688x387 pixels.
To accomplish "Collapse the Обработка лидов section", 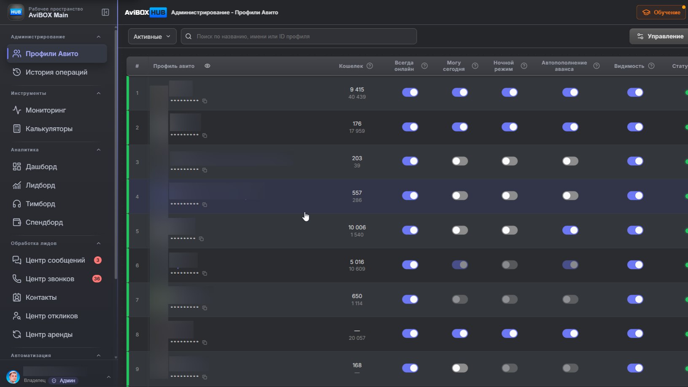I will [99, 243].
